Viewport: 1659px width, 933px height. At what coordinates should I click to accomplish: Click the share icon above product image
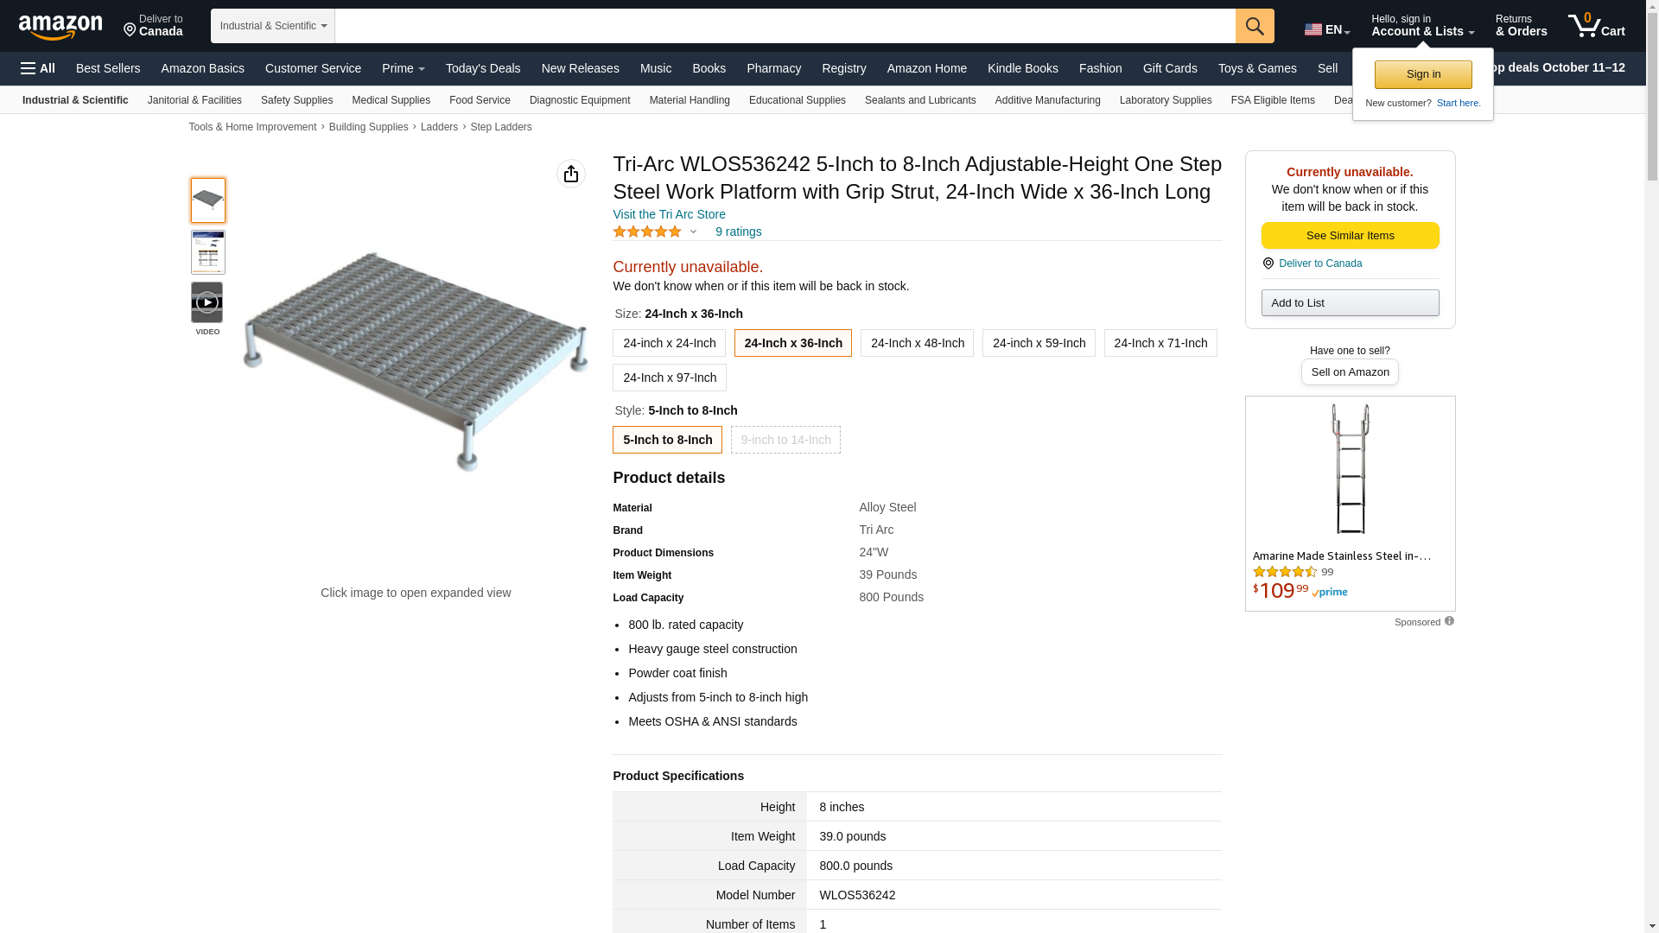570,174
